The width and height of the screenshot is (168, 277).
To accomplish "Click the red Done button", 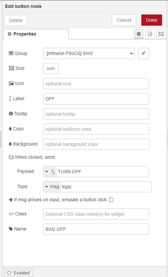I will tap(152, 20).
